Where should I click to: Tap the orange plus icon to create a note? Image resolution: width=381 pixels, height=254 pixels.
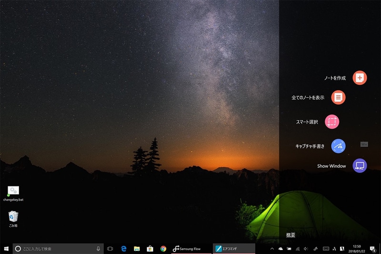point(360,78)
